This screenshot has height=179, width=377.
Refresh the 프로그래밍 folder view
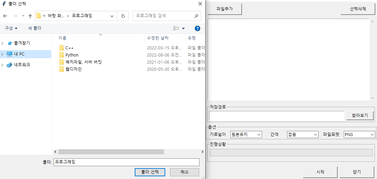[123, 16]
